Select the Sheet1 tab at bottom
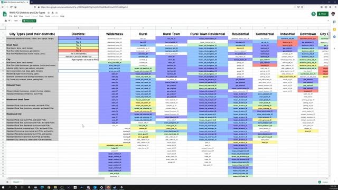This screenshot has height=190, width=338. click(17, 182)
